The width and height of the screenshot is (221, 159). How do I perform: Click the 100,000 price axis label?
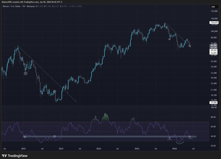point(214,31)
